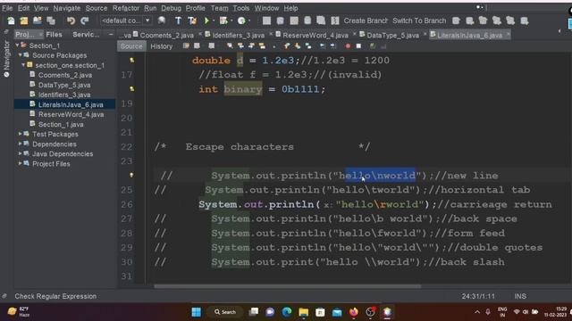The width and height of the screenshot is (572, 321).
Task: Click the lightbulb hint on line 24
Action: pos(131,175)
